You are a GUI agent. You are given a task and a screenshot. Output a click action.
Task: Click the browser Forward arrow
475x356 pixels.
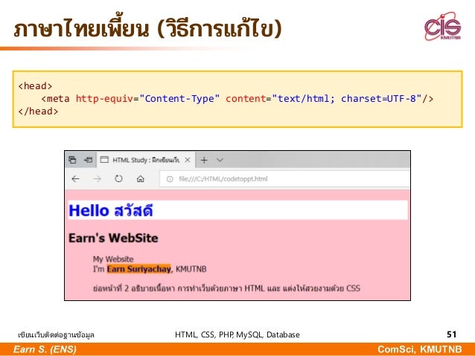click(97, 179)
